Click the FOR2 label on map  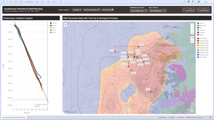[x=147, y=63]
